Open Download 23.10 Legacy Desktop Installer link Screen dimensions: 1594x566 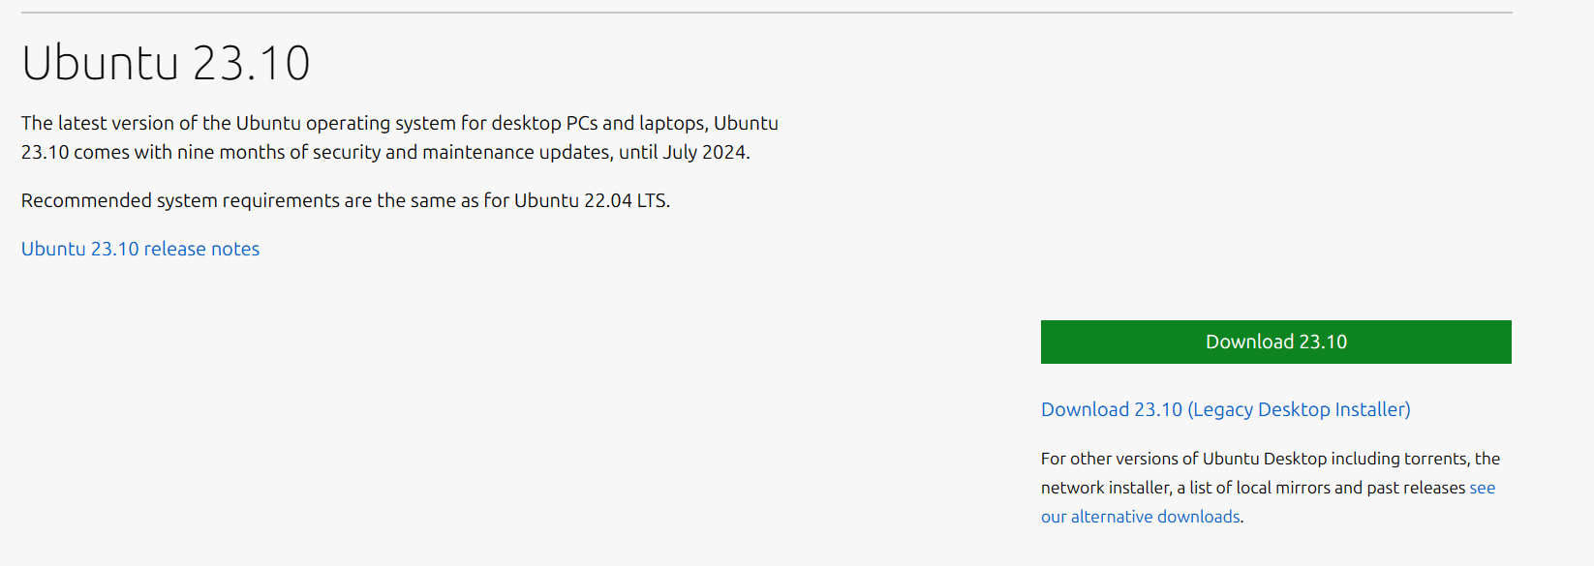pos(1225,410)
